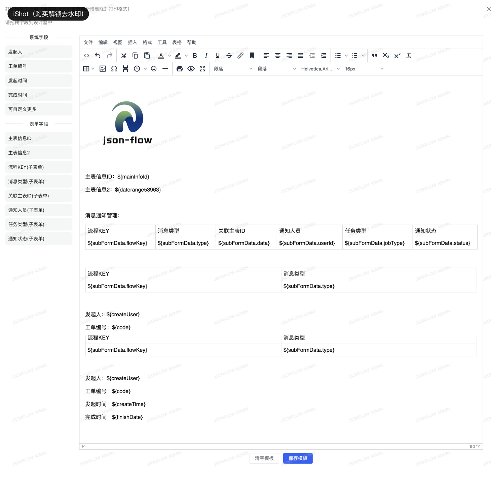
Task: Open the 插入 menu
Action: tap(132, 42)
